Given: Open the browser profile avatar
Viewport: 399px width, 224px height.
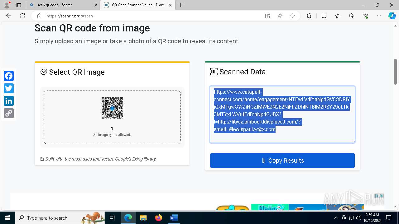Looking at the screenshot, I should [x=7, y=5].
